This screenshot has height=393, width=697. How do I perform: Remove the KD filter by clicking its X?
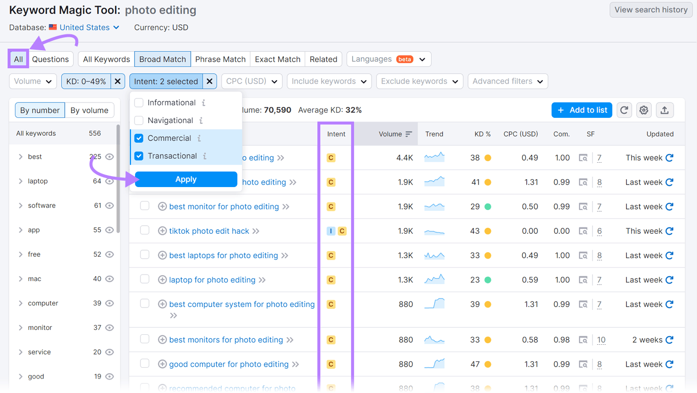coord(117,81)
